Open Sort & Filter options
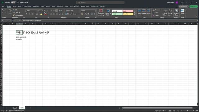199x112 pixels. (165, 12)
